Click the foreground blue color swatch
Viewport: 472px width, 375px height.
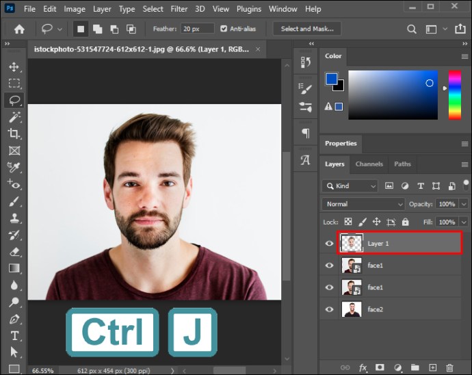click(331, 79)
